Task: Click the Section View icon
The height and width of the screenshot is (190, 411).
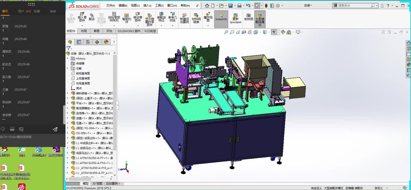Action: 244,32
